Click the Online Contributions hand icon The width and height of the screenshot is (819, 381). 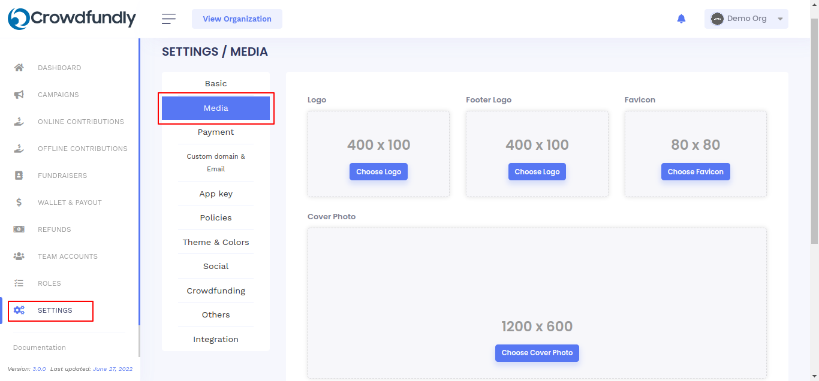(x=19, y=122)
